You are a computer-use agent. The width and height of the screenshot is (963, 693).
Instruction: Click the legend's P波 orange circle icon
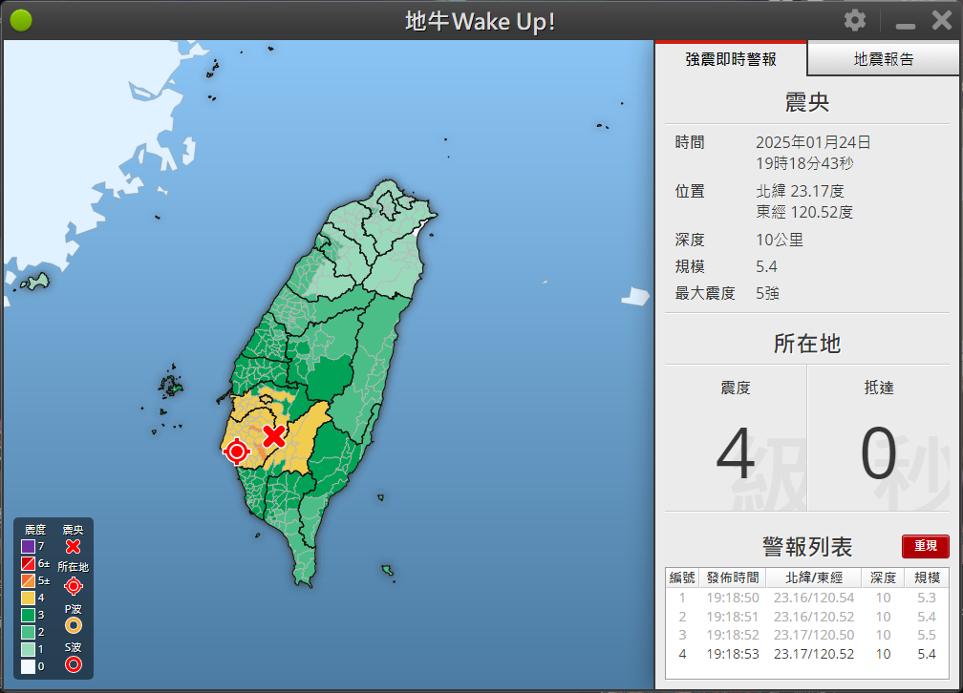[73, 625]
